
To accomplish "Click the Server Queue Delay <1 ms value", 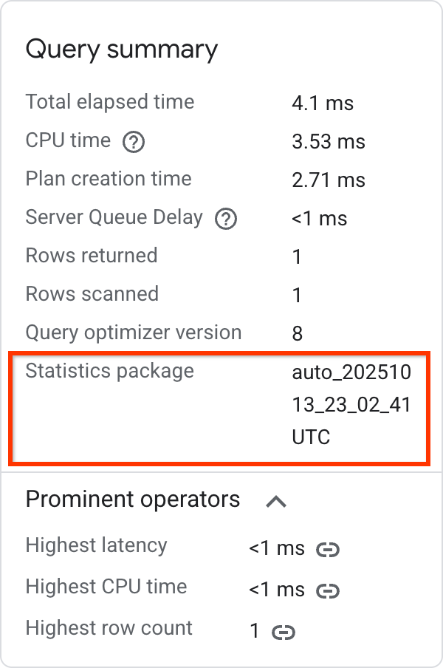I will tap(320, 219).
